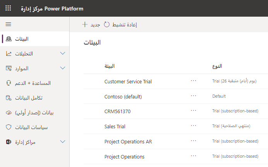Image resolution: width=268 pixels, height=167 pixels.
Task: Open more options for Contoso (default)
Action: [193, 96]
